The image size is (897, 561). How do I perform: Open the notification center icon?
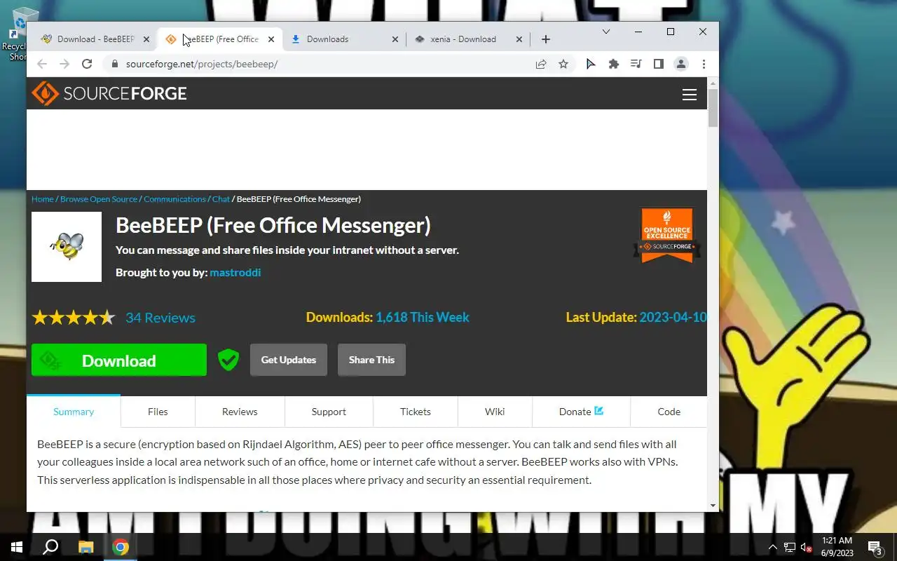(875, 547)
